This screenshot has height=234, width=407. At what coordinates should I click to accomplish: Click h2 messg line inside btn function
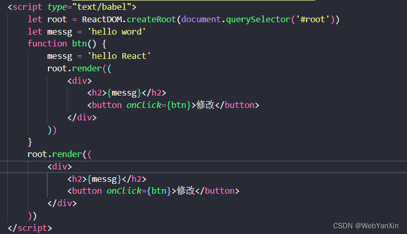[x=126, y=93]
